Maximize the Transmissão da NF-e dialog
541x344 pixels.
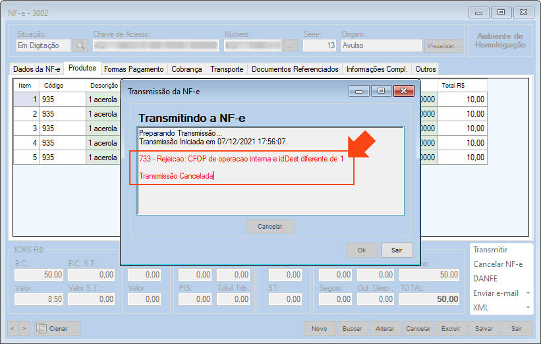(380, 92)
